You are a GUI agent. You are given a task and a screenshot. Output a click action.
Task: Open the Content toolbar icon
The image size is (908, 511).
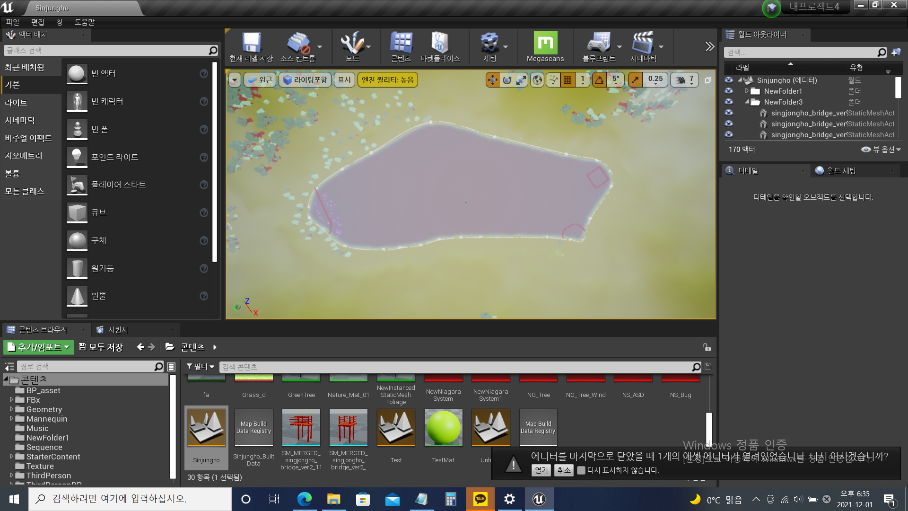tap(401, 44)
